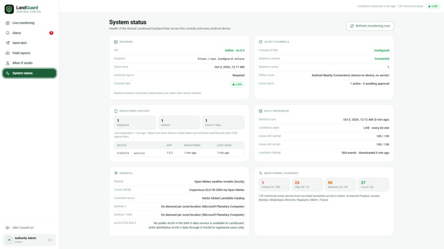
Task: Open Live monitoring page
Action: tap(29, 23)
